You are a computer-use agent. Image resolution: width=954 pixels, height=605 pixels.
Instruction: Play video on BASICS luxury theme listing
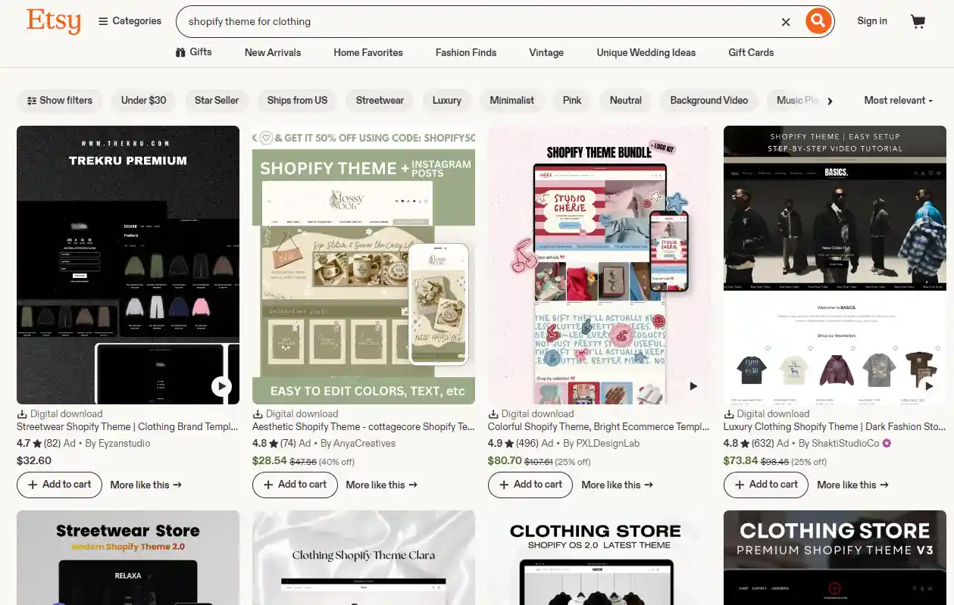928,386
